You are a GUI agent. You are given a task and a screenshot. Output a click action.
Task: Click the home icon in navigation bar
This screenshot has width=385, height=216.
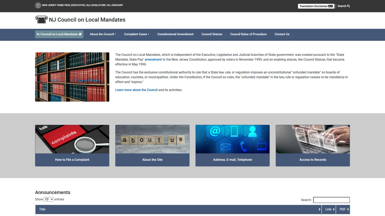tap(80, 34)
